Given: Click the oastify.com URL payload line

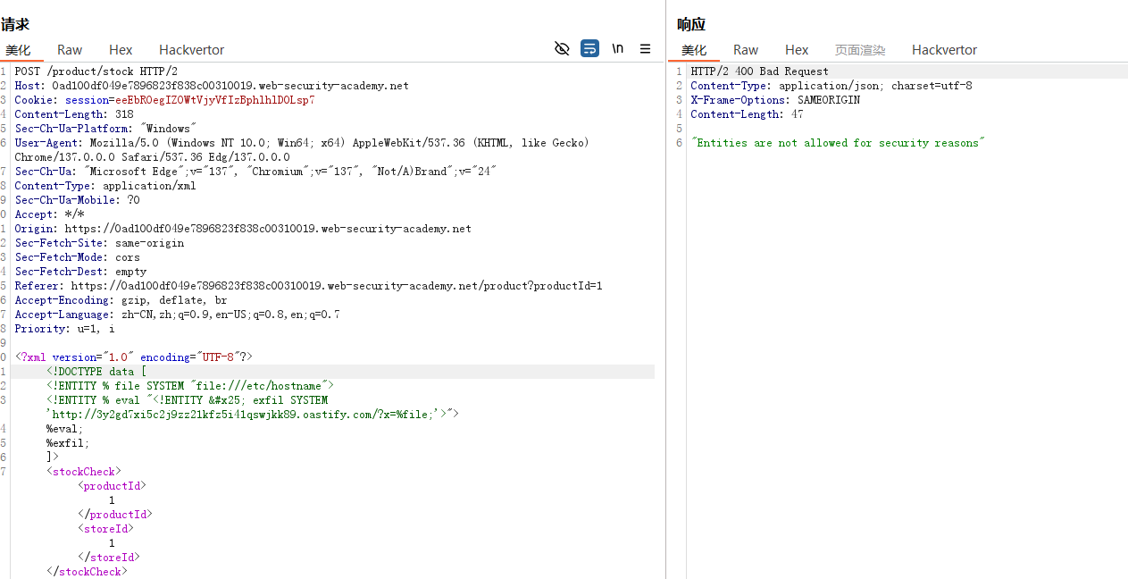Looking at the screenshot, I should (253, 415).
